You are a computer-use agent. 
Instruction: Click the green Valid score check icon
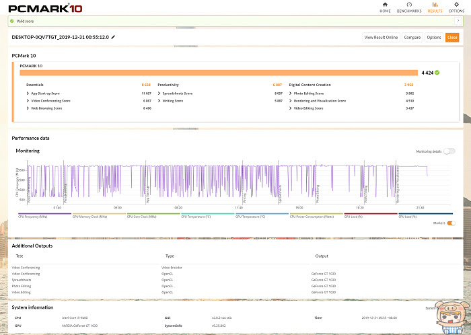[x=12, y=22]
